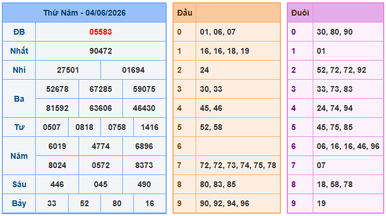Select the ĐB prize number 05583
The width and height of the screenshot is (386, 216).
click(x=100, y=32)
